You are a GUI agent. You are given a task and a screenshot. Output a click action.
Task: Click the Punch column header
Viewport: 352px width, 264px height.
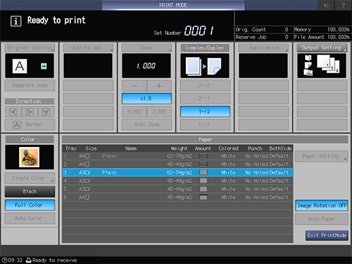pyautogui.click(x=255, y=148)
